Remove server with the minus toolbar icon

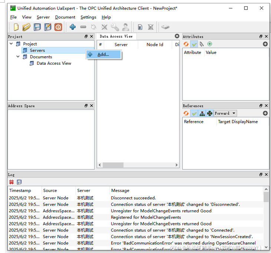tap(83, 27)
